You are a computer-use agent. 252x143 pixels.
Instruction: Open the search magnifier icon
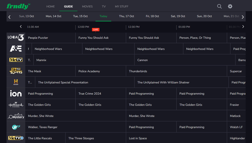click(x=219, y=6)
